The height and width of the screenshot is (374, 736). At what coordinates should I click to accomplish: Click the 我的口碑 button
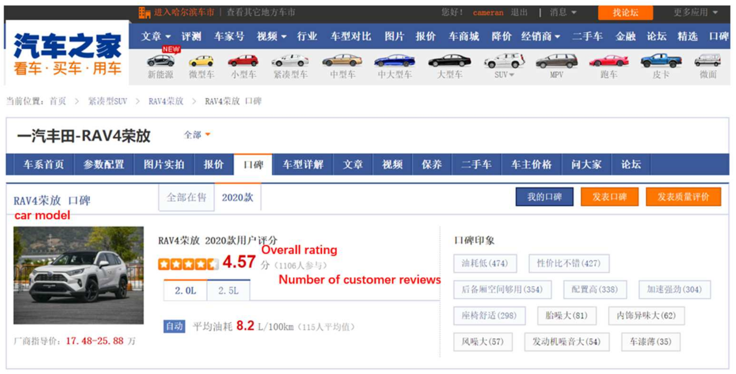click(545, 197)
